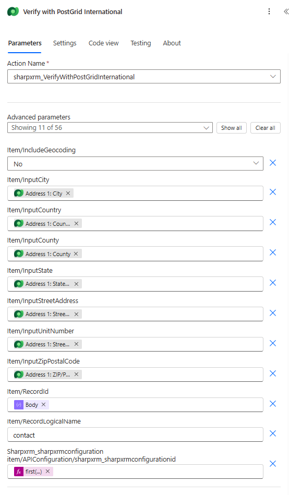The height and width of the screenshot is (495, 289).
Task: Remove the Item/IncludeGeocoding parameter
Action: [x=273, y=163]
